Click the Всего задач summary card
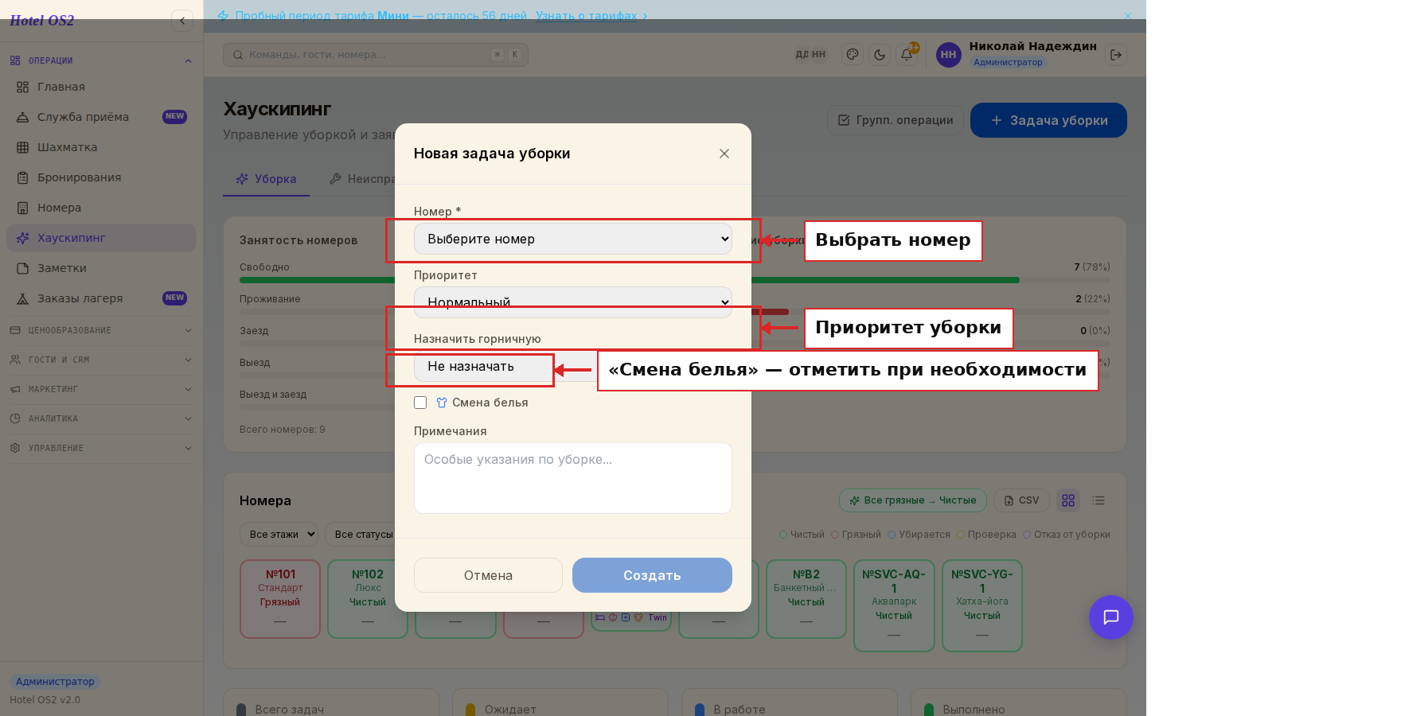 point(331,702)
